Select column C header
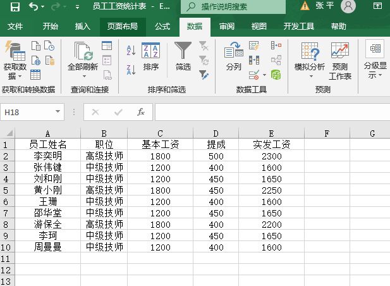The height and width of the screenshot is (286, 390). (160, 134)
